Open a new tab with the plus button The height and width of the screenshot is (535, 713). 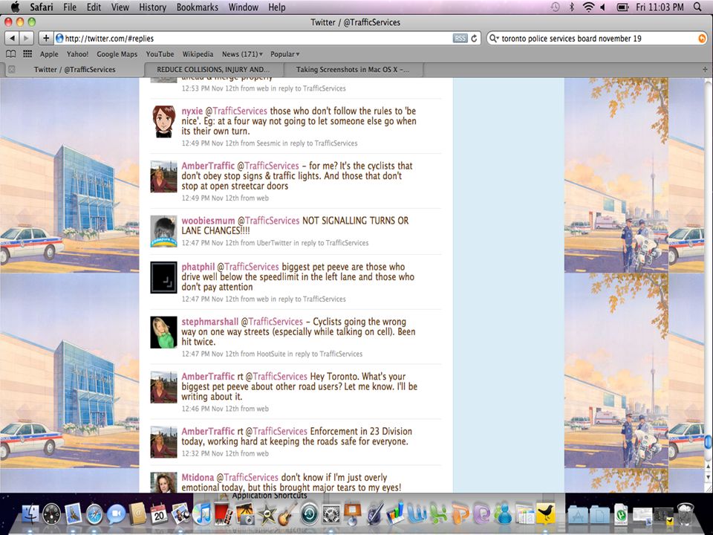[x=705, y=70]
